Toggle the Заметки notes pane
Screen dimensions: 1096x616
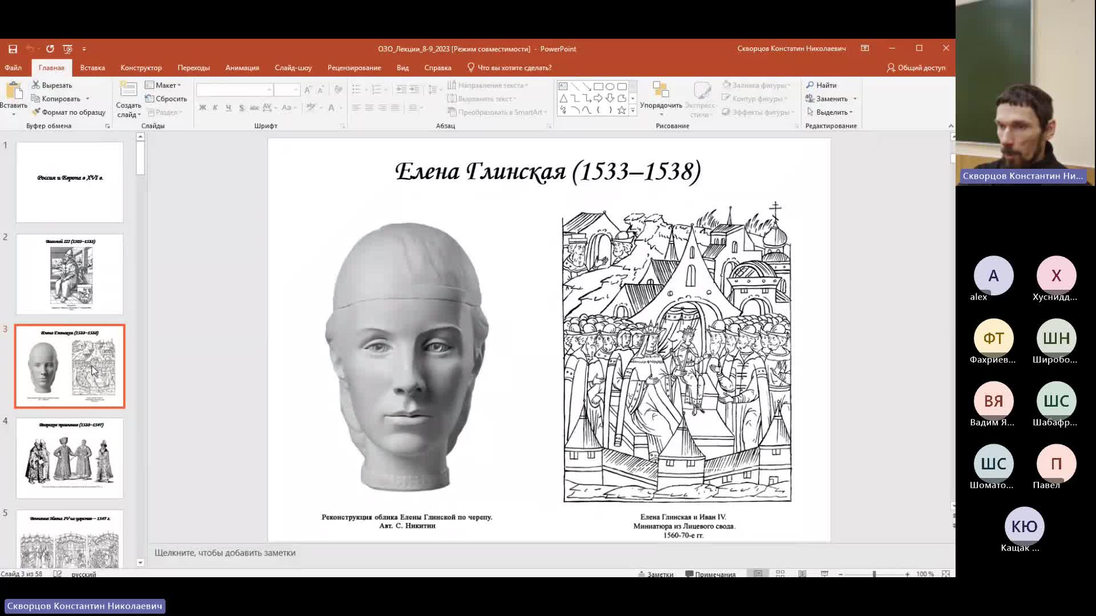(656, 574)
